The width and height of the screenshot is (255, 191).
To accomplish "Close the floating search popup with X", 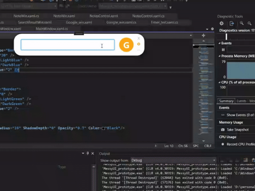I will 139,38.
